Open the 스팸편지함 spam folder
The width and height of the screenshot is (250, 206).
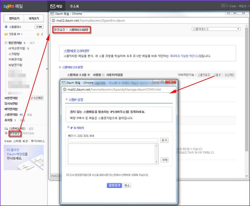(11, 114)
